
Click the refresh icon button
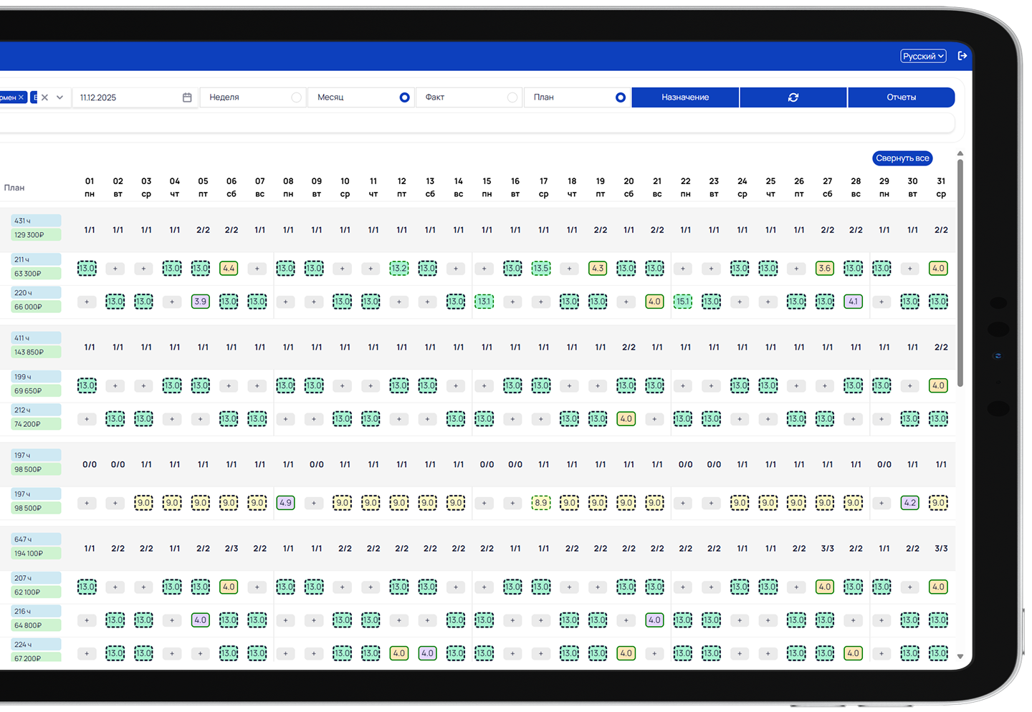(793, 97)
